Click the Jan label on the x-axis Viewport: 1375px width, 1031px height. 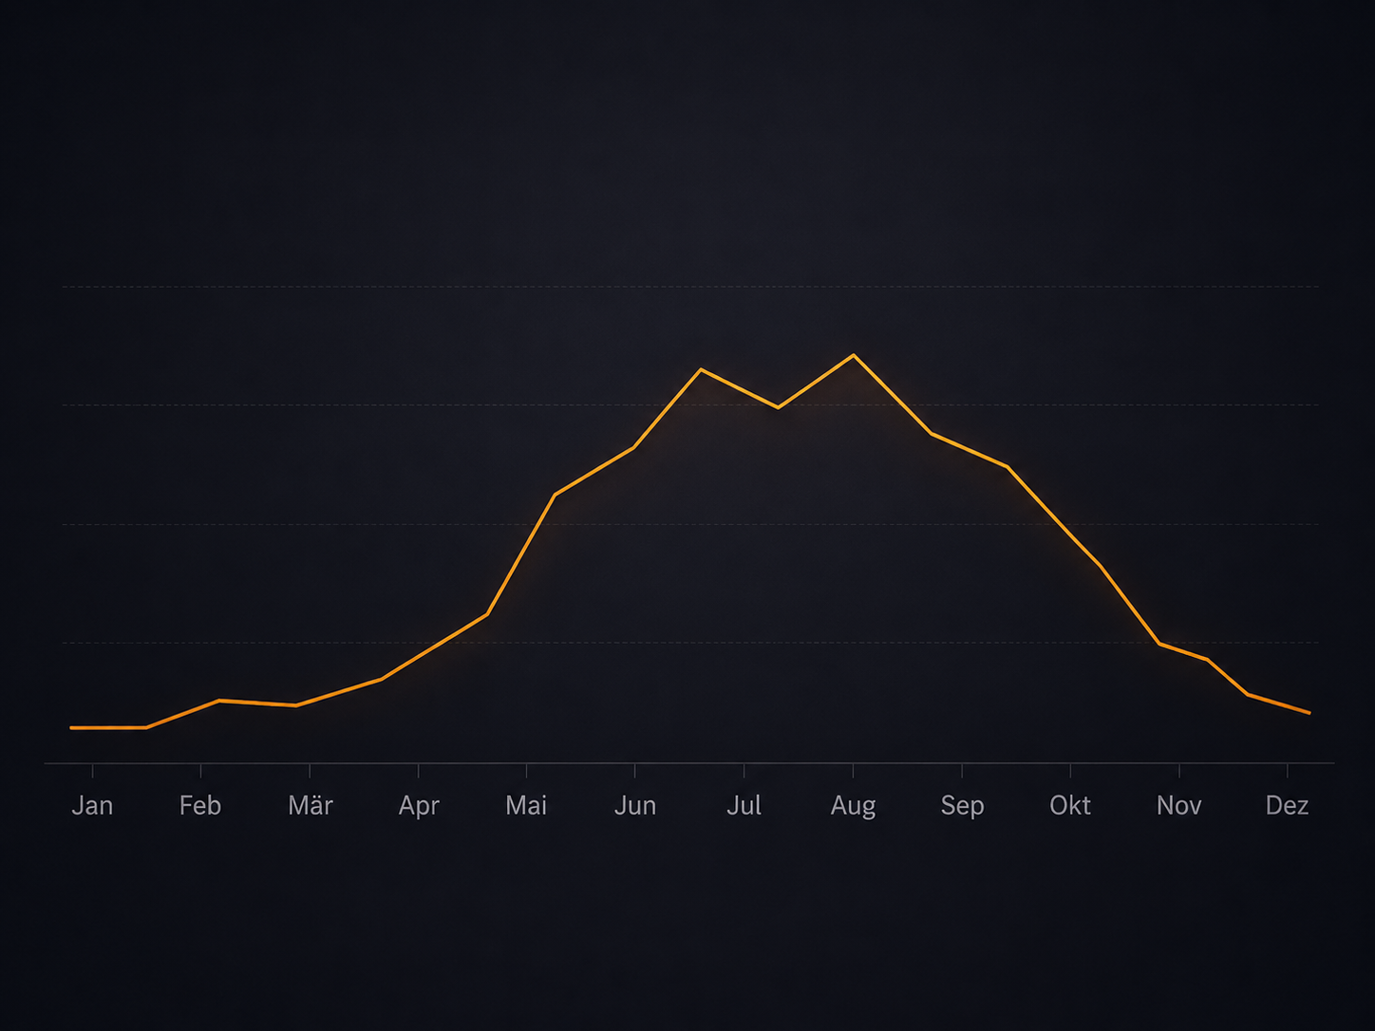(92, 805)
